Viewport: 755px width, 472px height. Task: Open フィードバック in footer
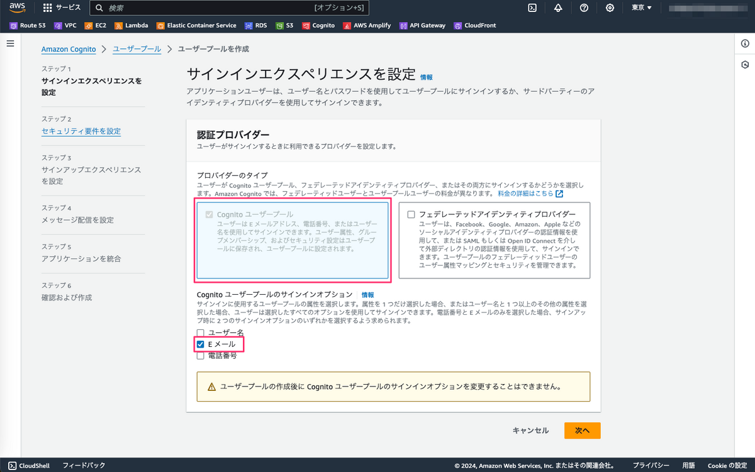pos(84,466)
